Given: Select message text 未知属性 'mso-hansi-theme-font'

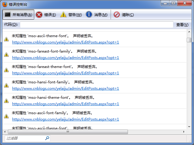Looking at the screenshot, I should [x=40, y=98].
